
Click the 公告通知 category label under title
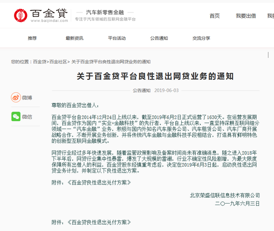141,90
